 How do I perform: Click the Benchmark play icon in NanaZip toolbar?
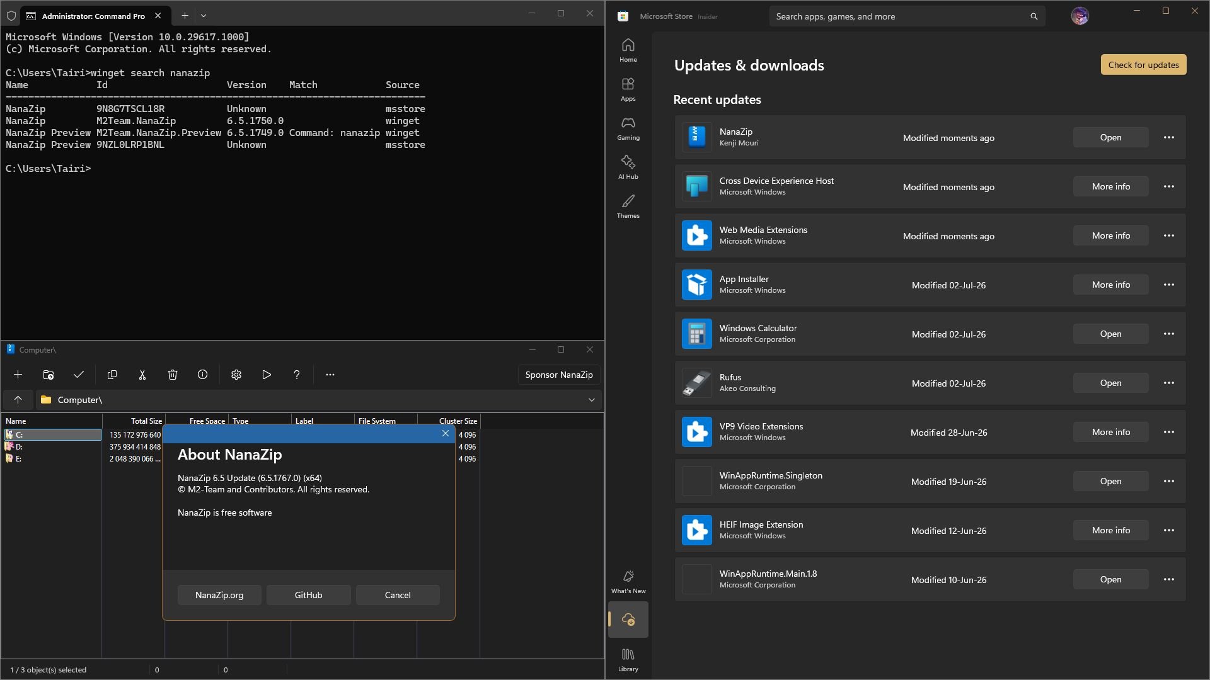click(x=267, y=375)
